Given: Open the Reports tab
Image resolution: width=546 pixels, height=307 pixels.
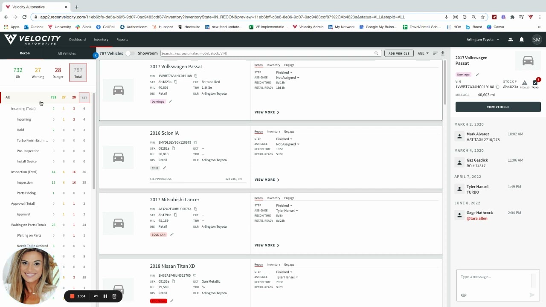Looking at the screenshot, I should 122,40.
